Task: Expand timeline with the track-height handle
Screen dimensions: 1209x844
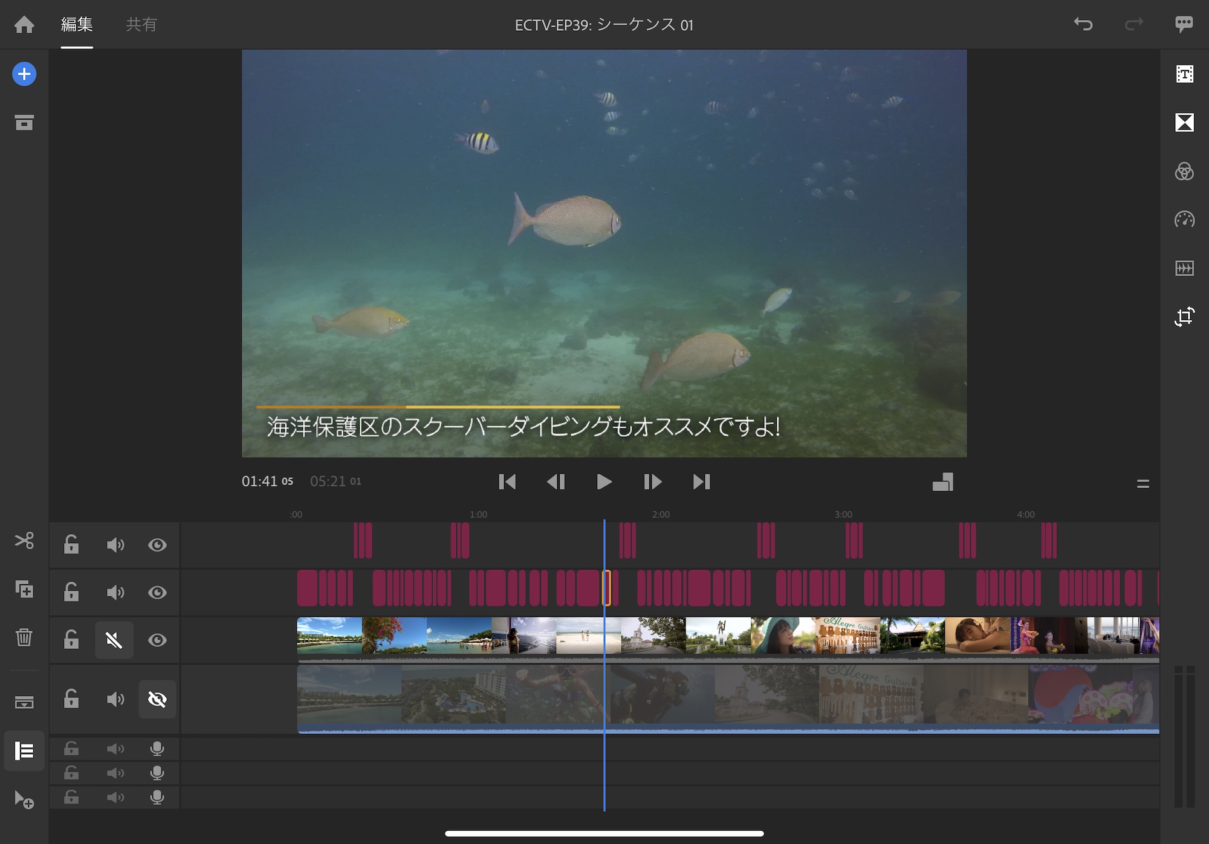Action: [x=1143, y=483]
